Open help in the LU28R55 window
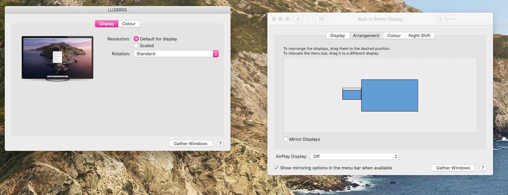508x195 pixels. coord(220,144)
